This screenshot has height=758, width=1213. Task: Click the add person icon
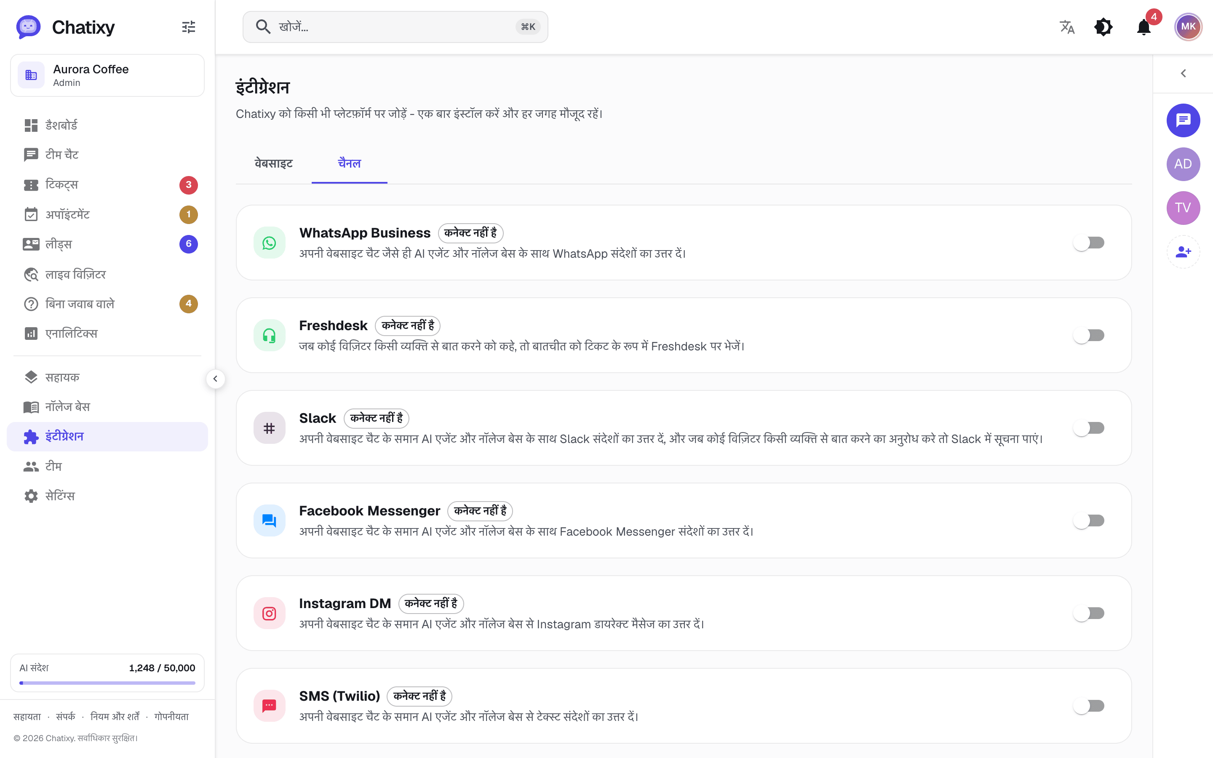tap(1183, 252)
